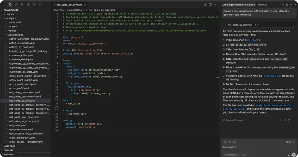Attach an image using the image icon
Screen dimensions: 298x157
(x=289, y=155)
